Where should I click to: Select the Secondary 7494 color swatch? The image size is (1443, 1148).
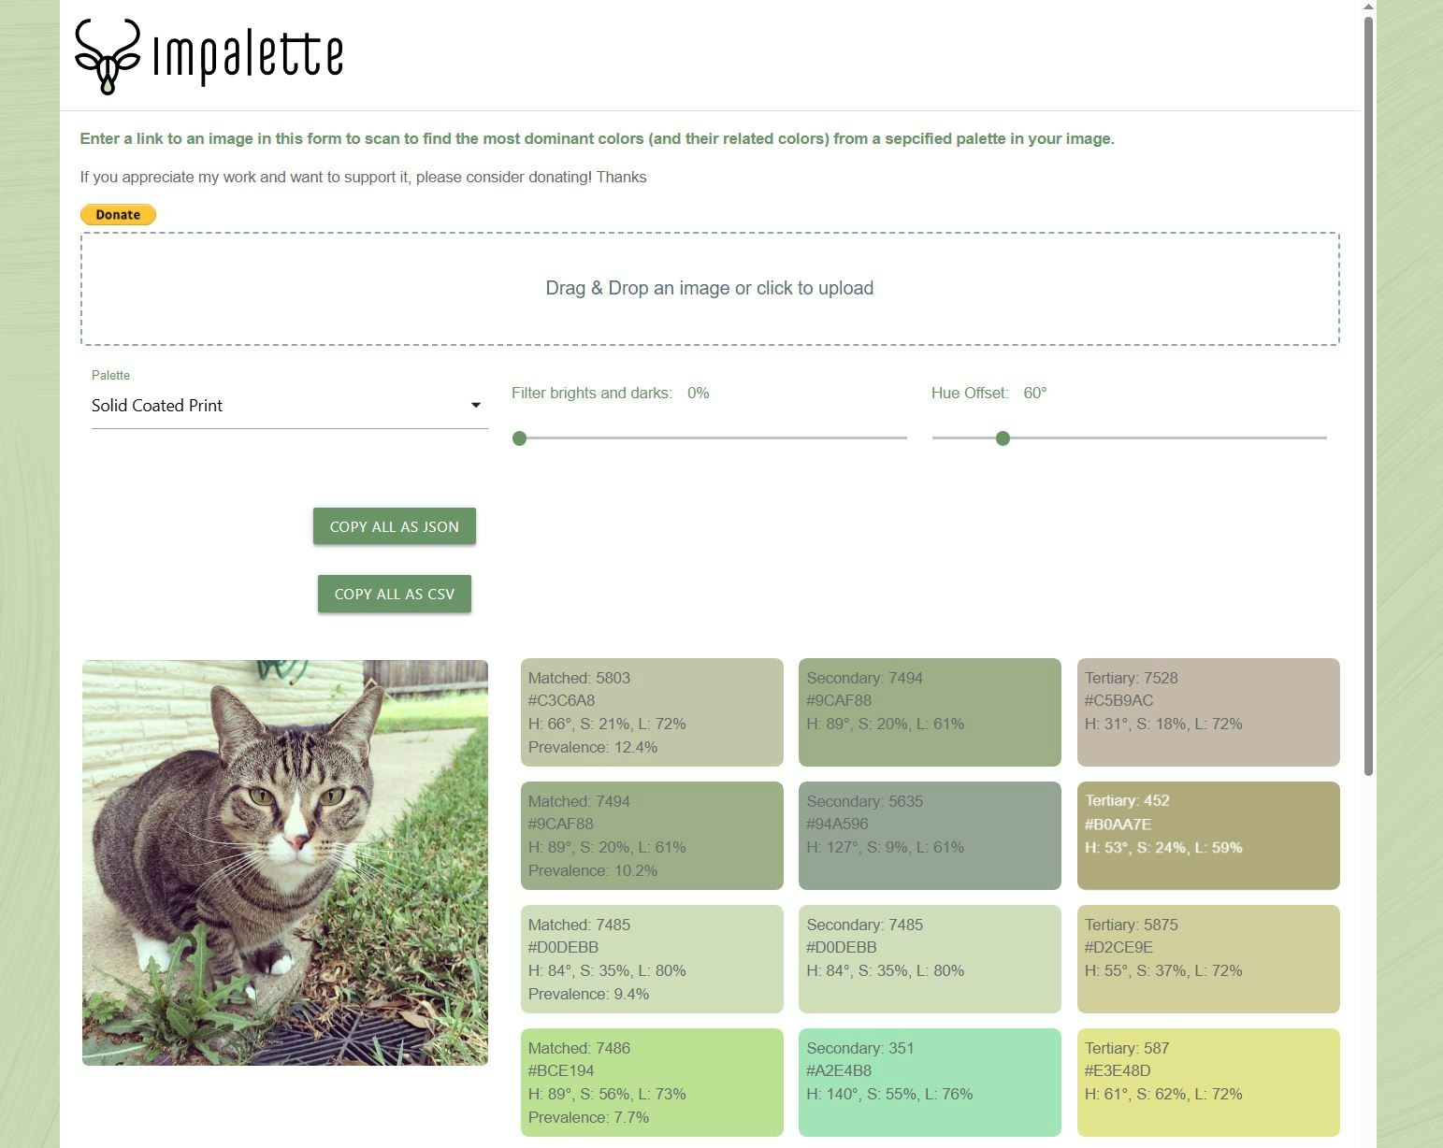point(930,712)
